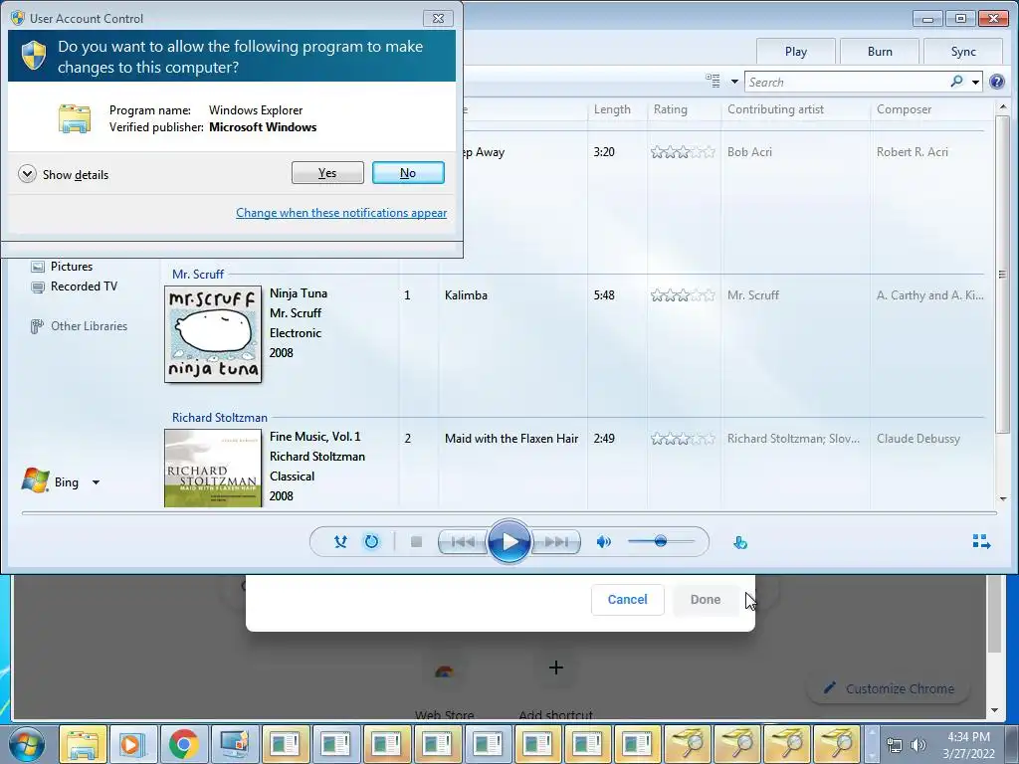
Task: Select the Ninja Tuna album cover
Action: (x=213, y=334)
